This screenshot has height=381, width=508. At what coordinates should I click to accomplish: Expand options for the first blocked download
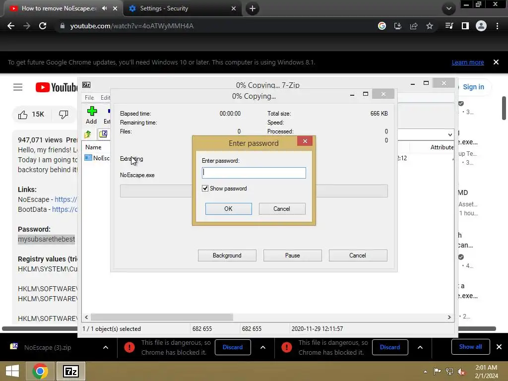point(263,347)
